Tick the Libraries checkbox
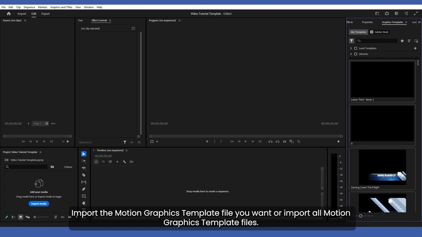422x237 pixels. [355, 54]
